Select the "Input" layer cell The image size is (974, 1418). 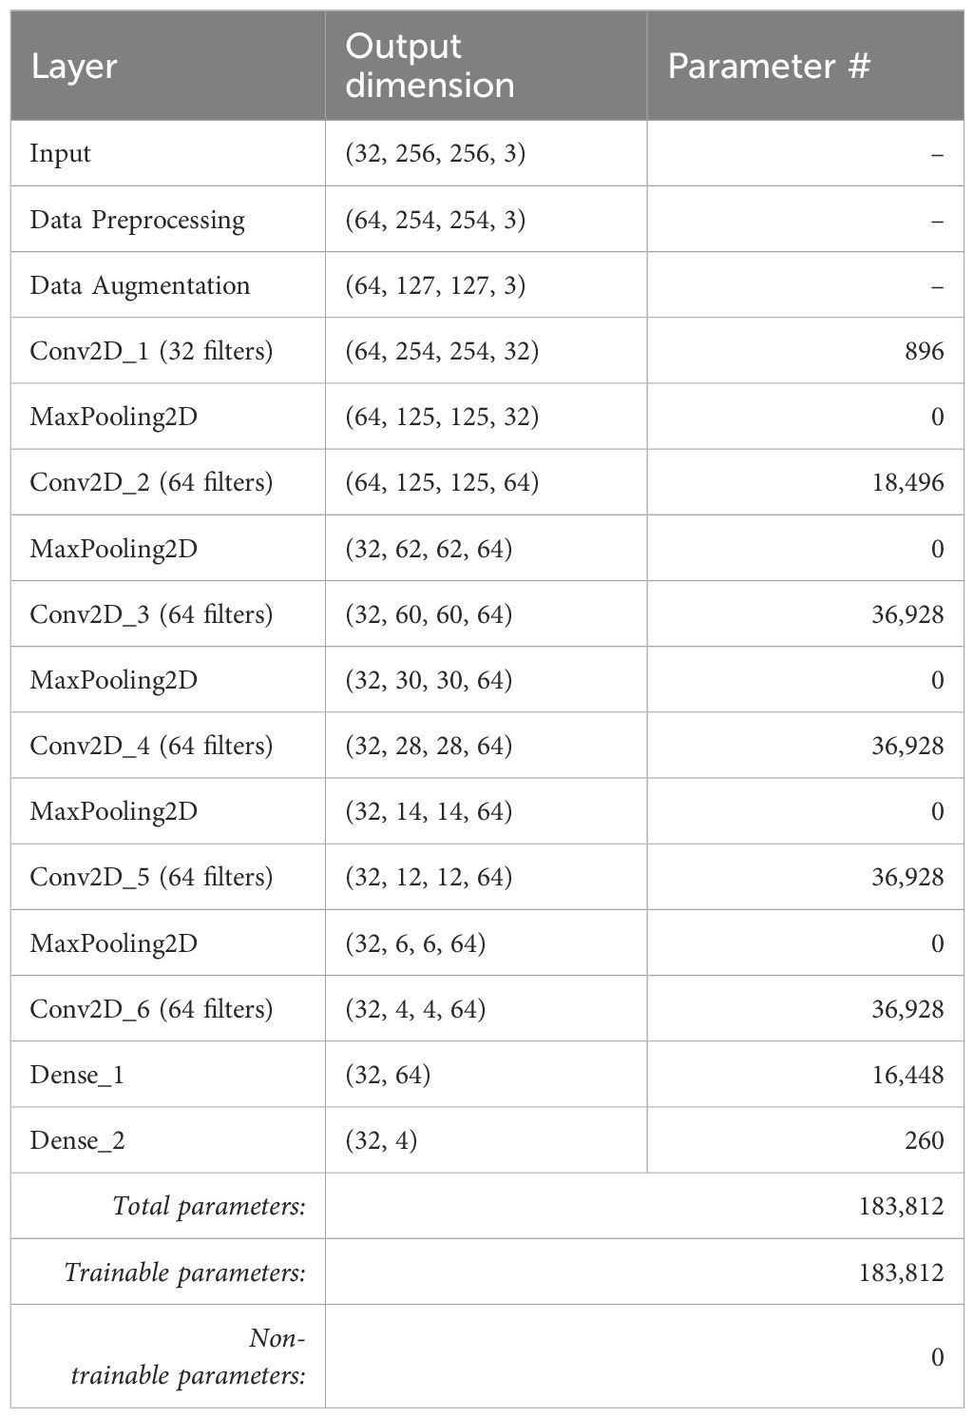point(61,153)
